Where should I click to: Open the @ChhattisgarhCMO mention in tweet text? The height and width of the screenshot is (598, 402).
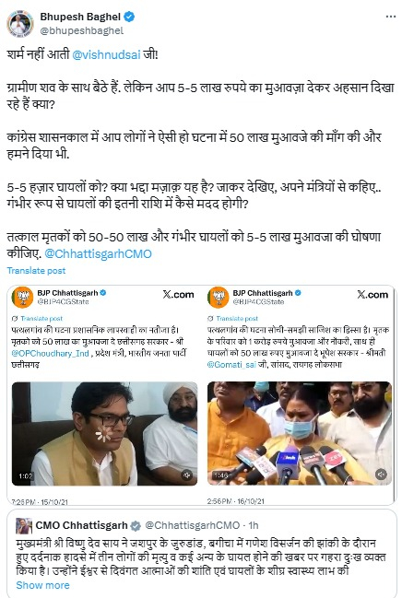[x=98, y=253]
